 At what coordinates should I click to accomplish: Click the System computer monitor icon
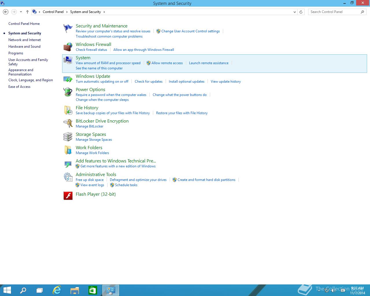point(68,60)
